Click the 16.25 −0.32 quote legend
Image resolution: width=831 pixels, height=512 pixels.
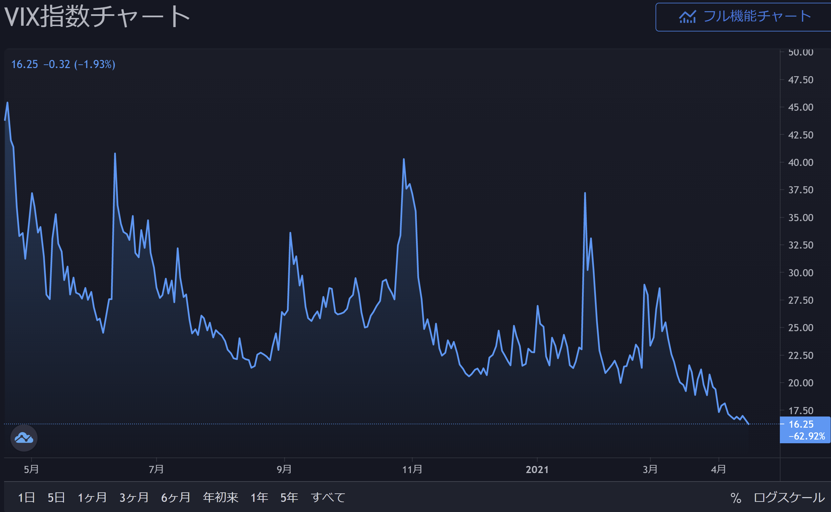tap(63, 64)
